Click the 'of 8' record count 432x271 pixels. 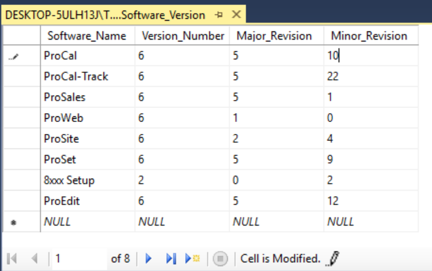click(120, 258)
